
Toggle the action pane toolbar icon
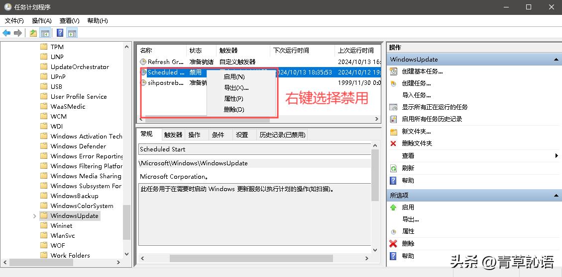(x=72, y=33)
